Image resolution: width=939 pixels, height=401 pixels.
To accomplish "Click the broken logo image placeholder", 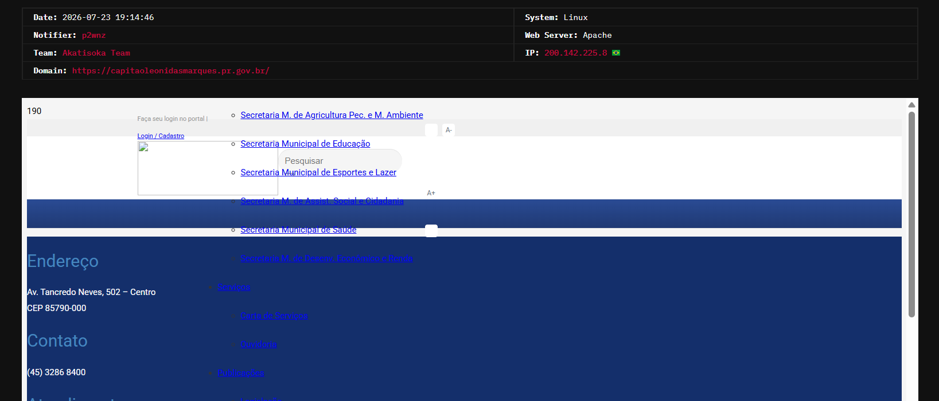I will coord(208,168).
